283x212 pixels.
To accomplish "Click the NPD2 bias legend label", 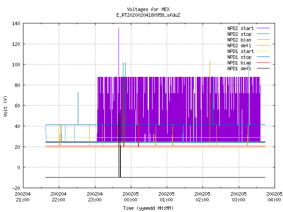I will click(239, 40).
